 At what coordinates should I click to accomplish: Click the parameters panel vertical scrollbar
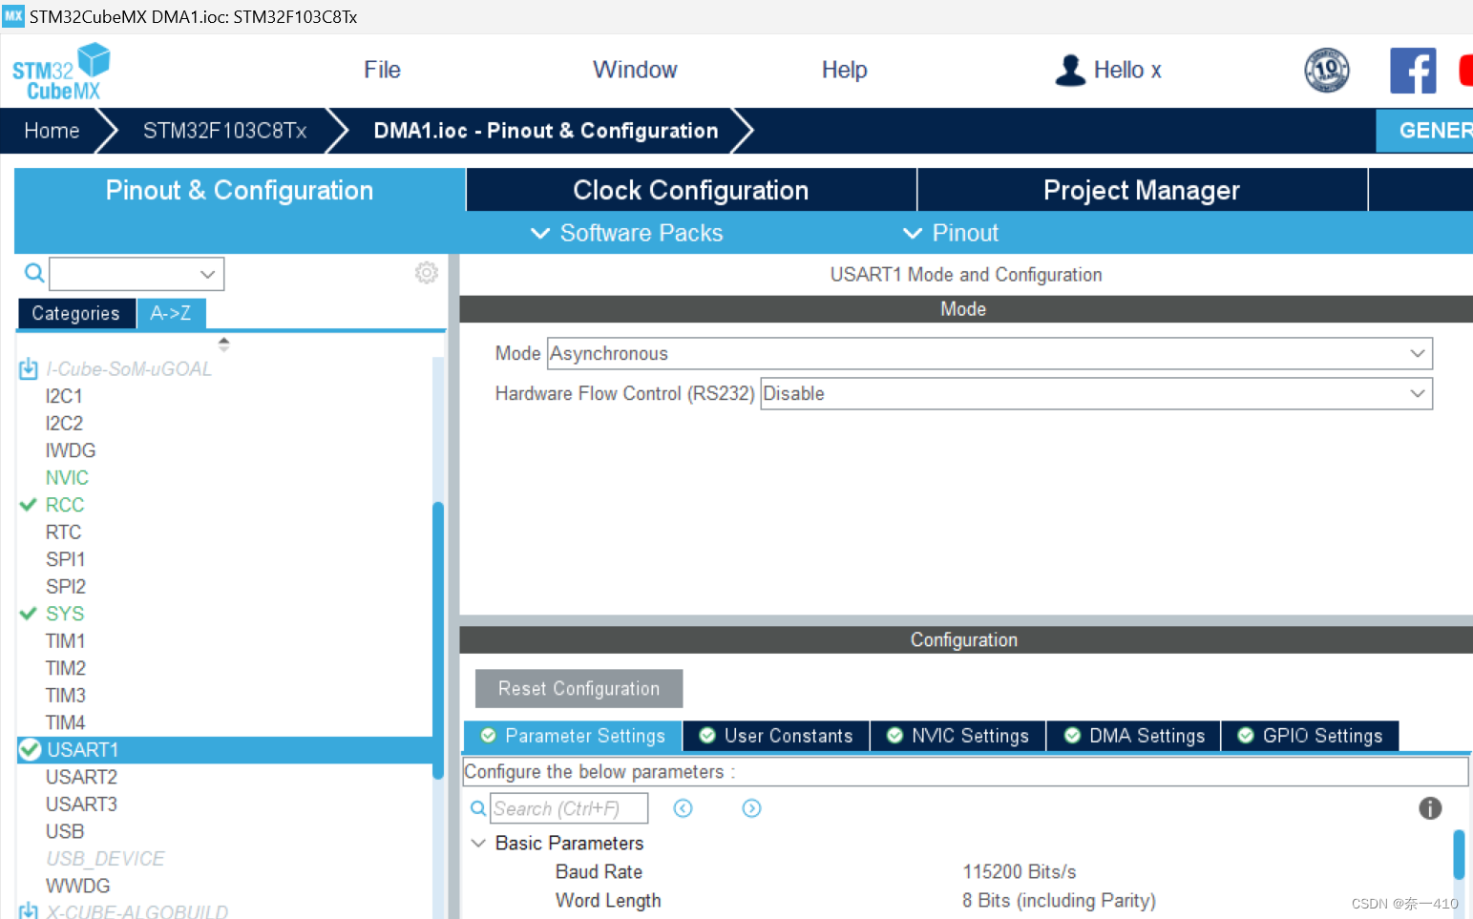tap(1459, 854)
